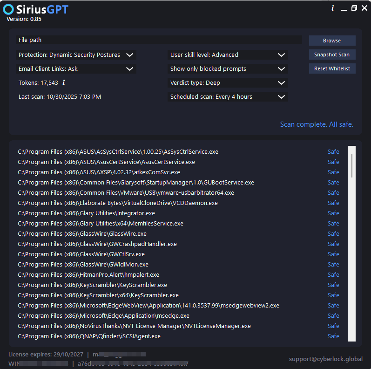371x369 pixels.
Task: Click the License expires 29/10/2027 text
Action: [46, 354]
